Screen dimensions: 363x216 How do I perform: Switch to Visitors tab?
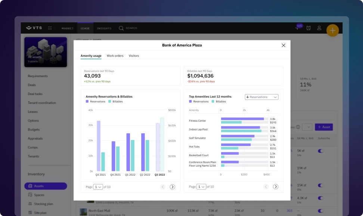click(x=134, y=56)
